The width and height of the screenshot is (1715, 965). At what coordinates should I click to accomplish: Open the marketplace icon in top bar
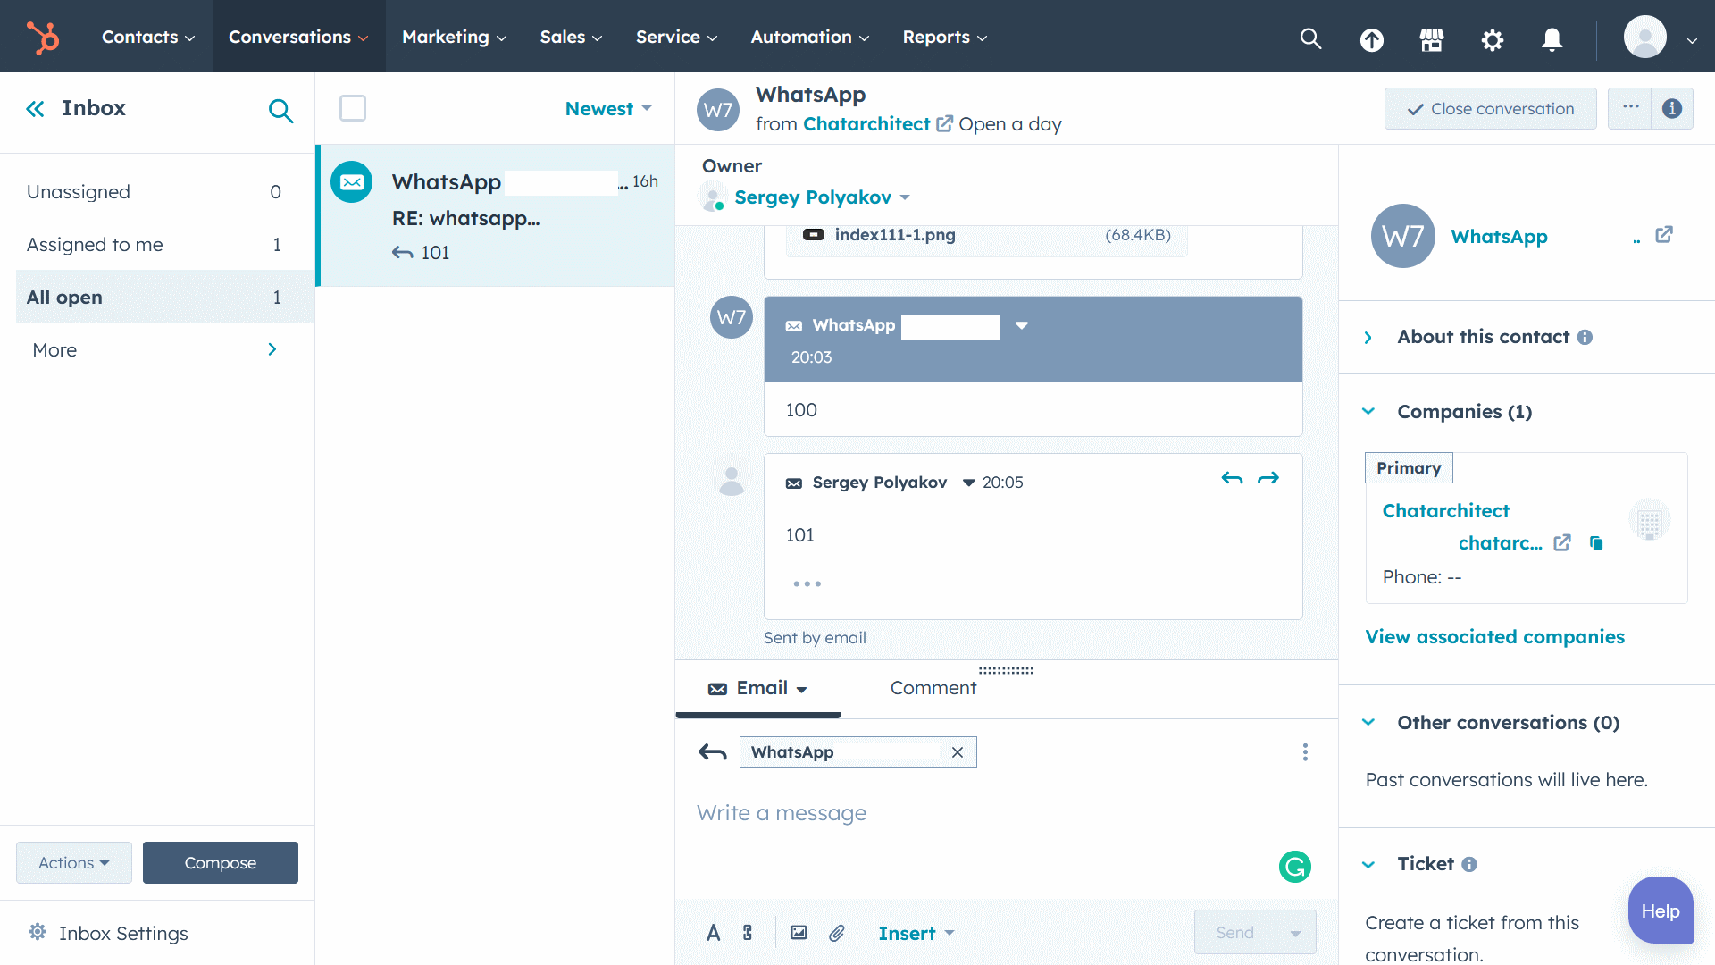1431,38
